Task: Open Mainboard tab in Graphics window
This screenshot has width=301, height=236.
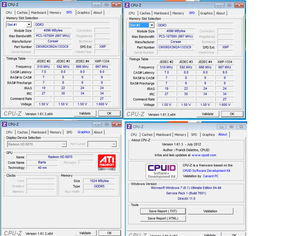Action: coord(39,132)
